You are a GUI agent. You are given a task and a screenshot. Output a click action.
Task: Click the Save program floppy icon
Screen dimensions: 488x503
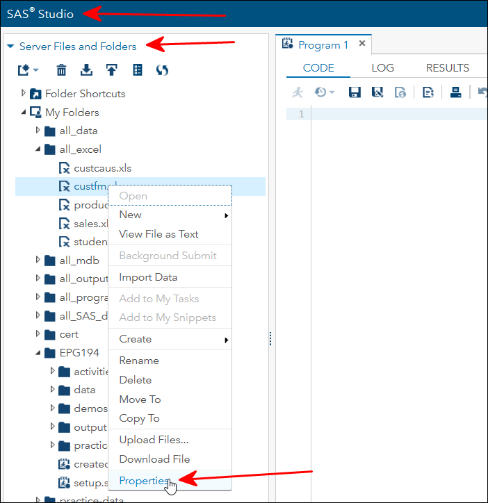click(355, 92)
